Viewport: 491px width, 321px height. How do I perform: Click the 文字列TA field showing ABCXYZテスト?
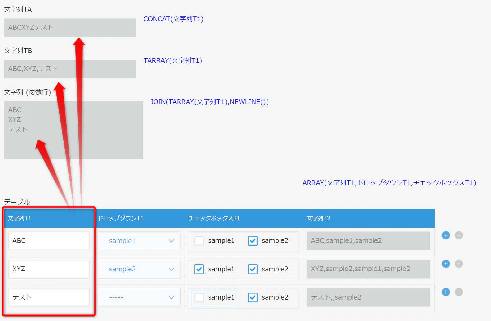pyautogui.click(x=70, y=28)
